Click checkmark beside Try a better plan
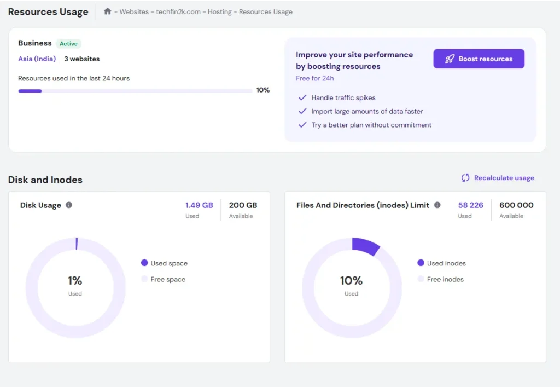Screen dimensions: 560x387 coord(302,125)
